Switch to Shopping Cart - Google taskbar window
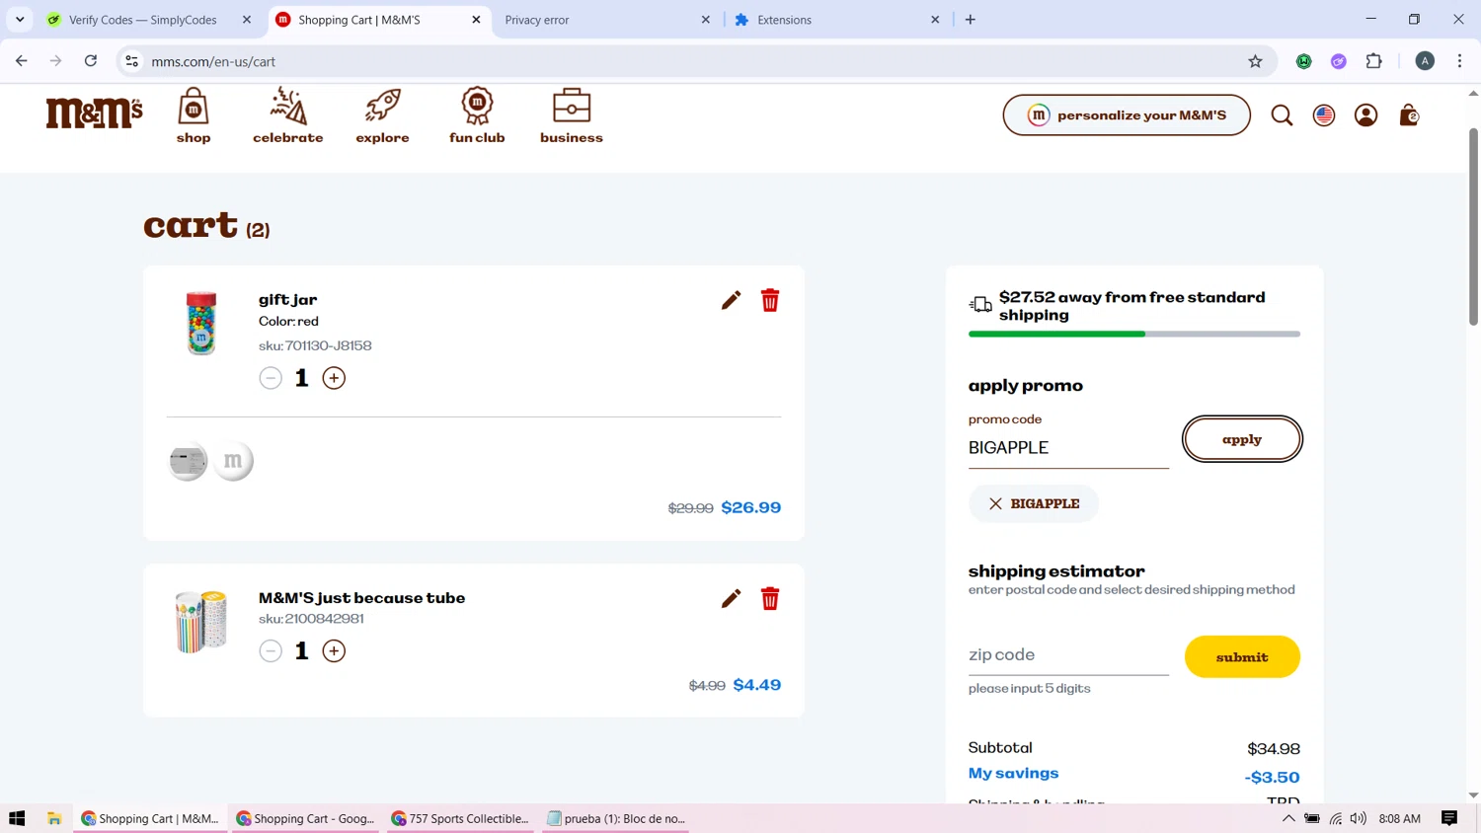 [306, 818]
